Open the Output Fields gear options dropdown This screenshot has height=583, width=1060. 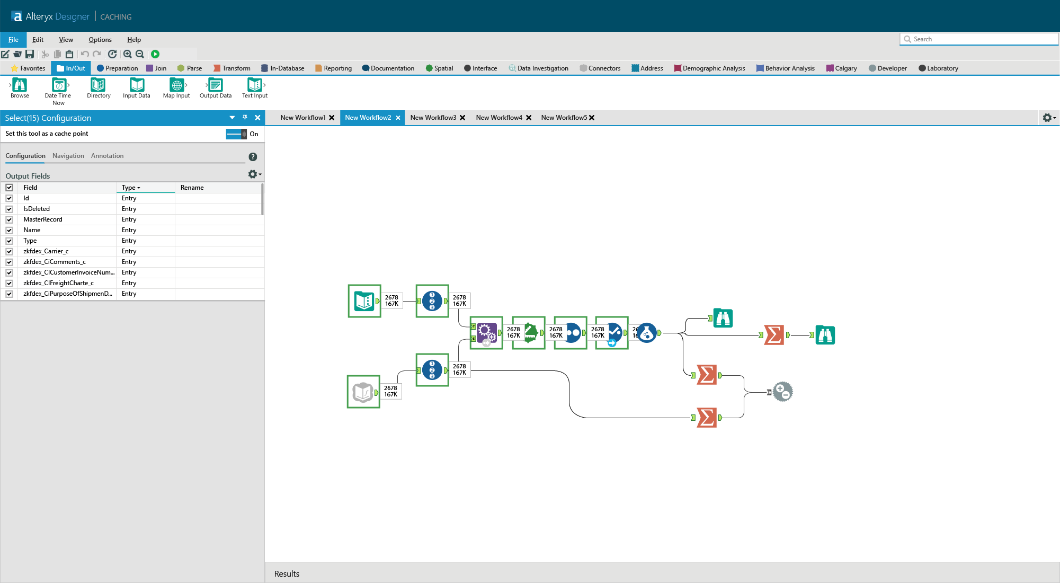coord(254,174)
